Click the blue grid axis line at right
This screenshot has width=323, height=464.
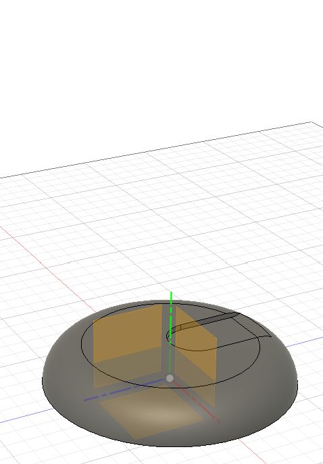coord(303,341)
